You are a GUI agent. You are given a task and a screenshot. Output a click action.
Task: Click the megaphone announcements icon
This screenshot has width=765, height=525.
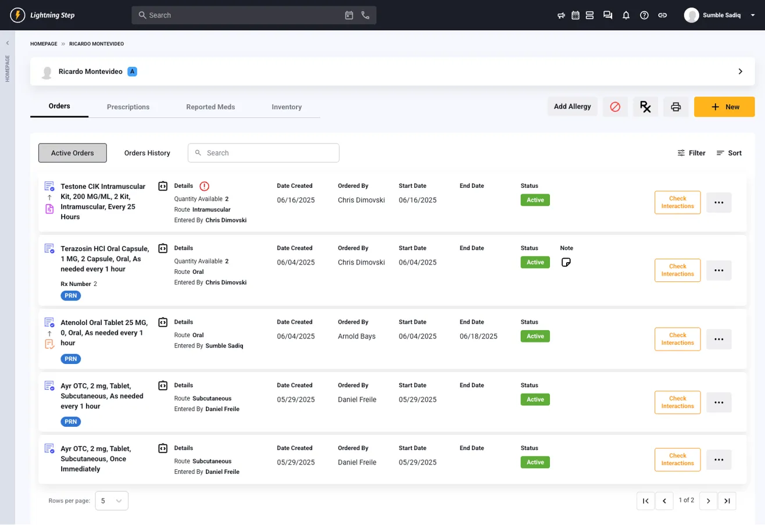pyautogui.click(x=561, y=15)
